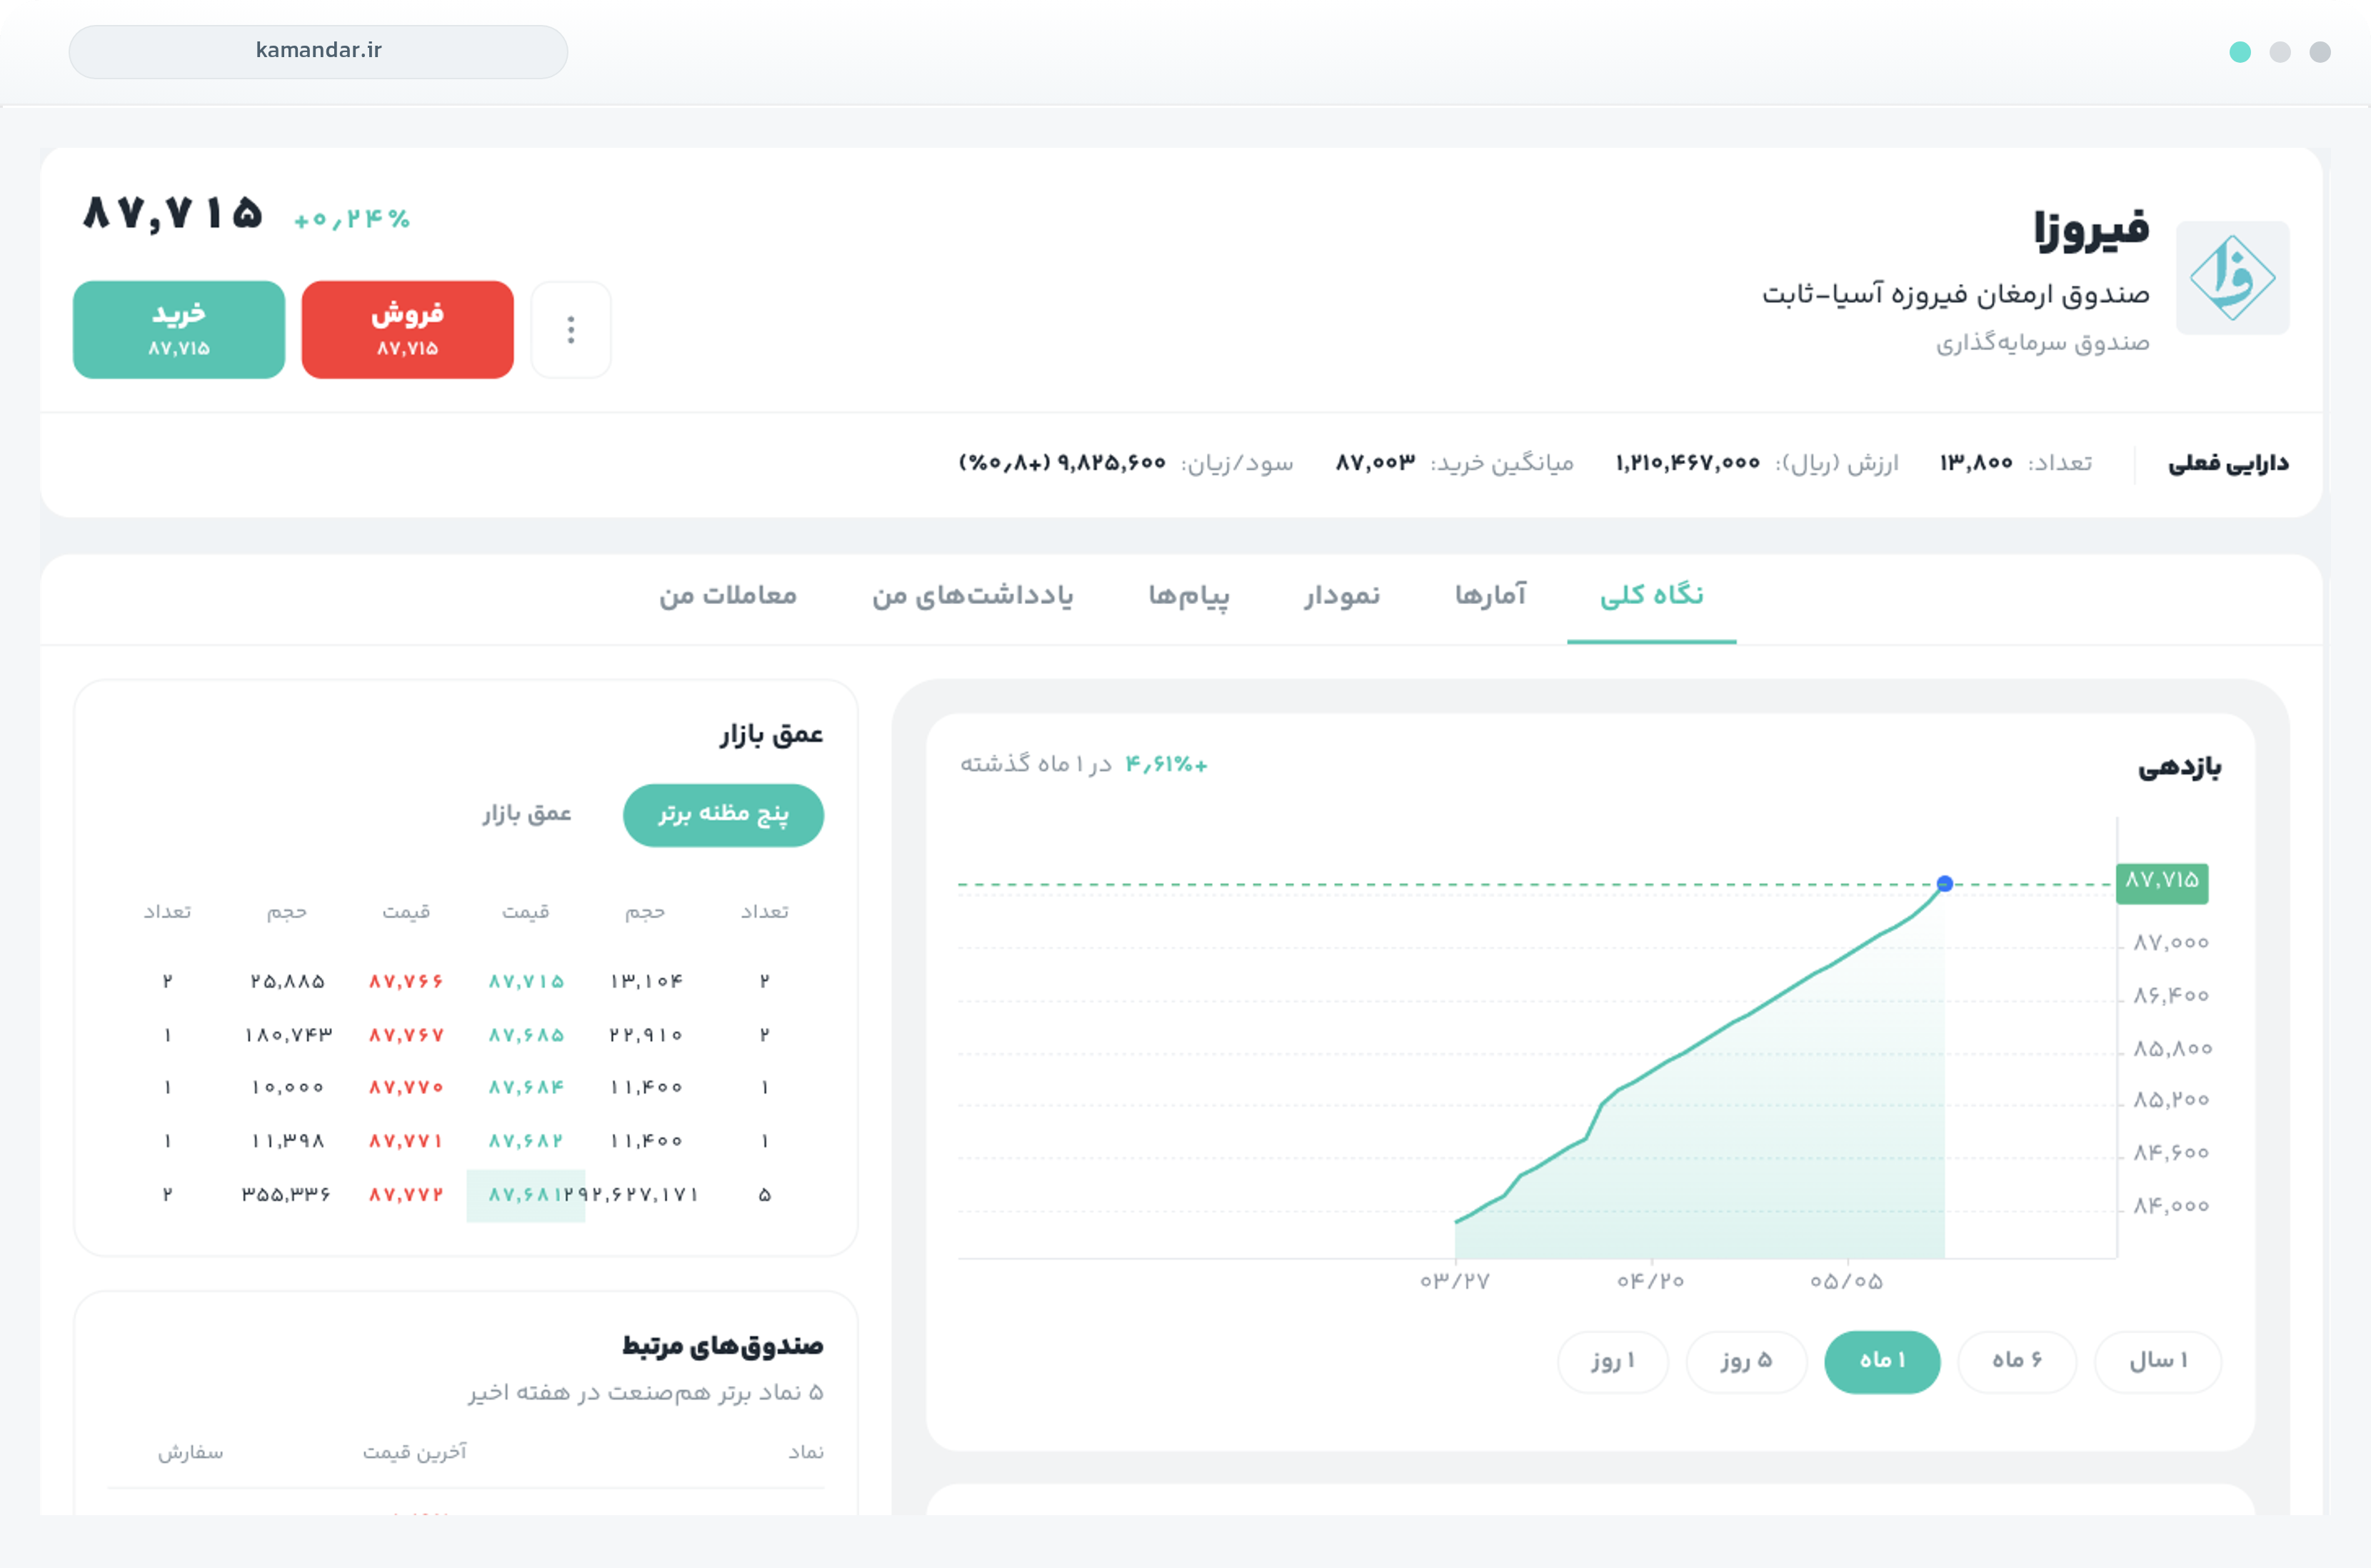Click the +۴٫۶۱٪ monthly return text

1166,765
